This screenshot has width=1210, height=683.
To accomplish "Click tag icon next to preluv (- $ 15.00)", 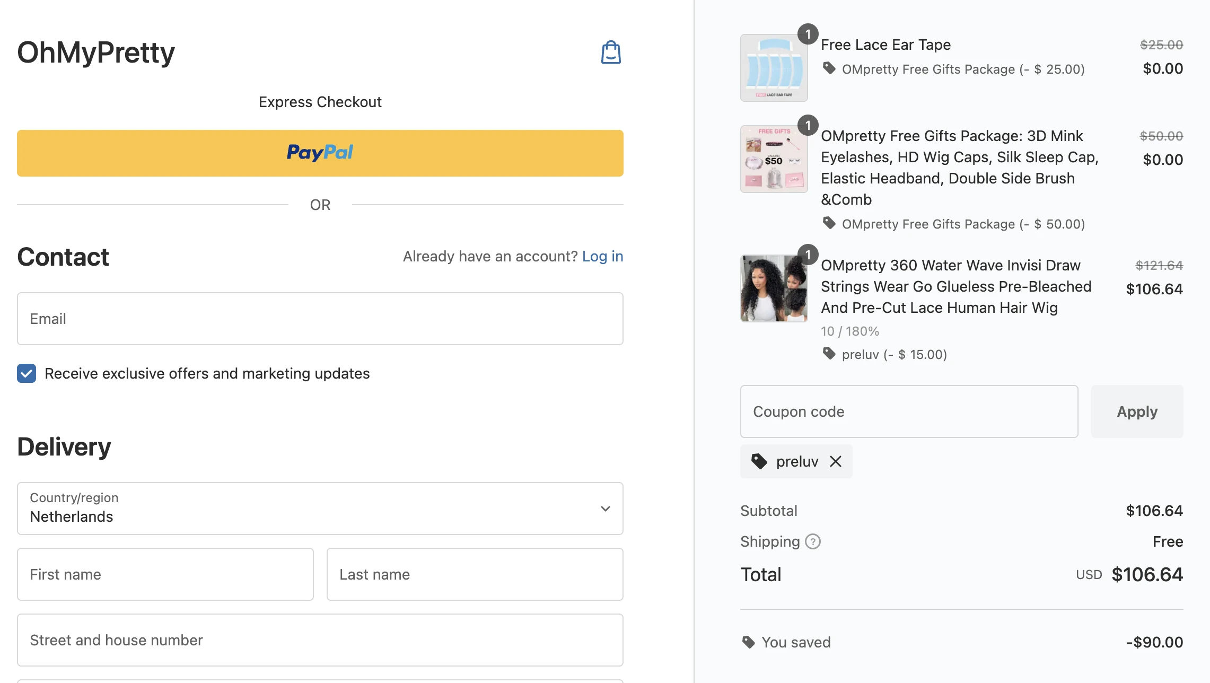I will click(829, 353).
